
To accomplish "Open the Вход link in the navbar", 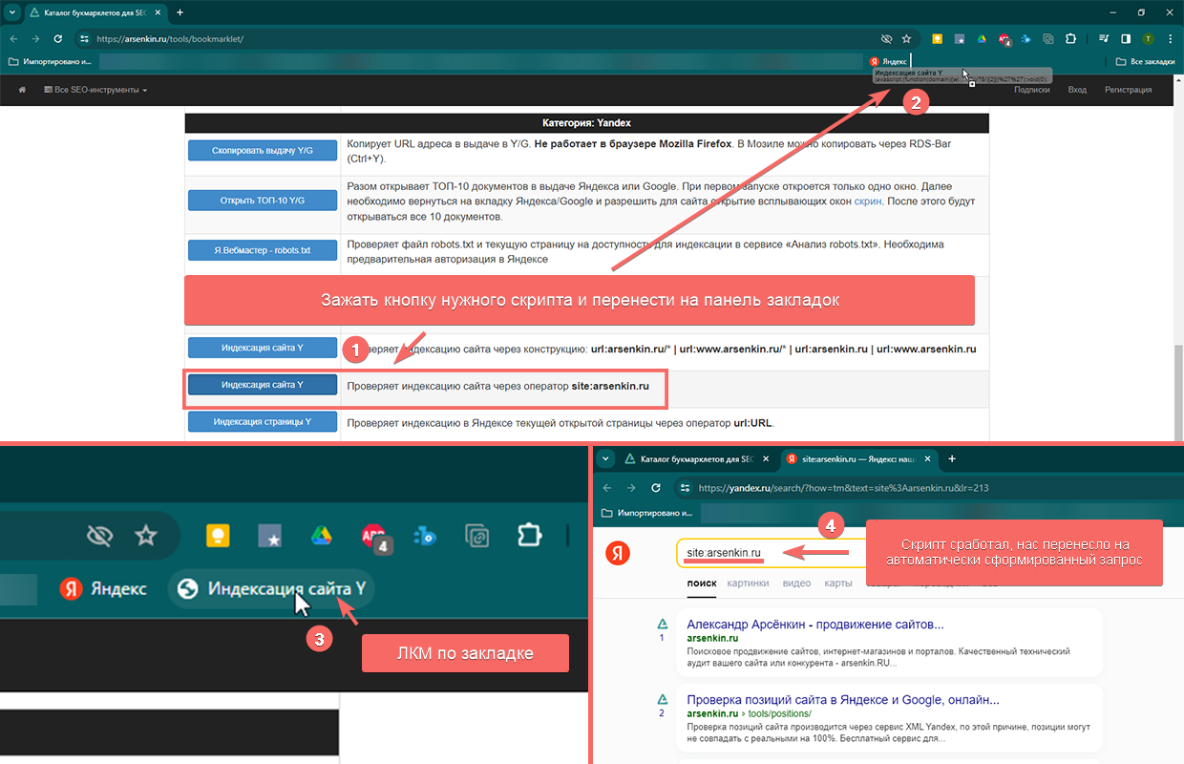I will click(x=1077, y=90).
